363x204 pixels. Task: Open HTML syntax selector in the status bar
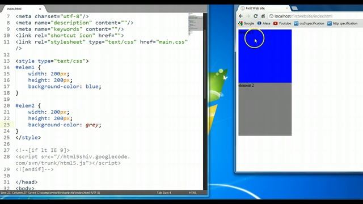pos(193,193)
